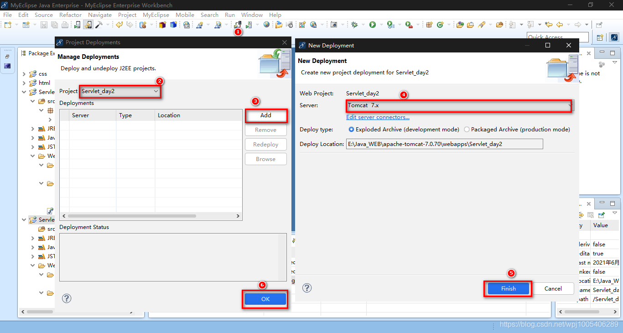Viewport: 623px width, 333px height.
Task: Click the Run on mobile device icon
Action: (x=78, y=25)
